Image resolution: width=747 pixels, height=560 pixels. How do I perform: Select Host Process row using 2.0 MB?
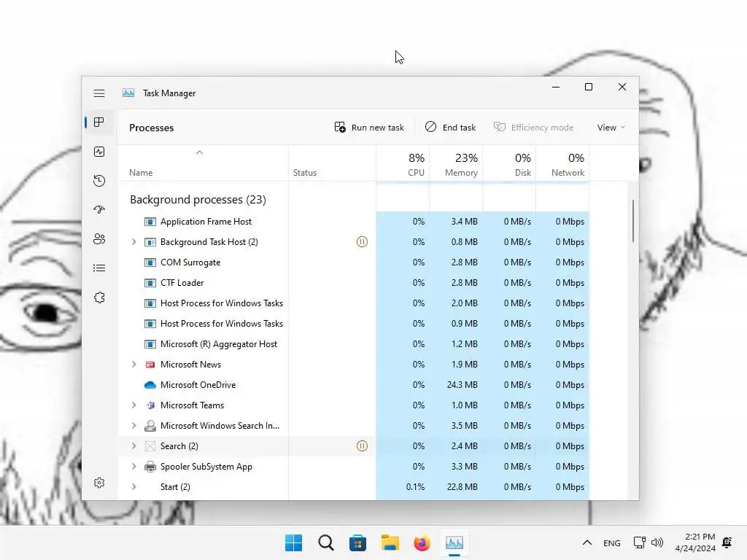(354, 303)
